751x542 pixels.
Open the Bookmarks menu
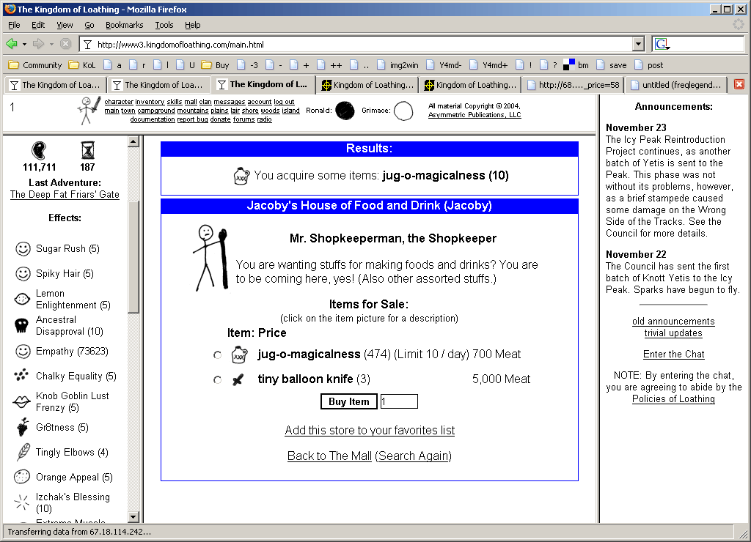124,25
